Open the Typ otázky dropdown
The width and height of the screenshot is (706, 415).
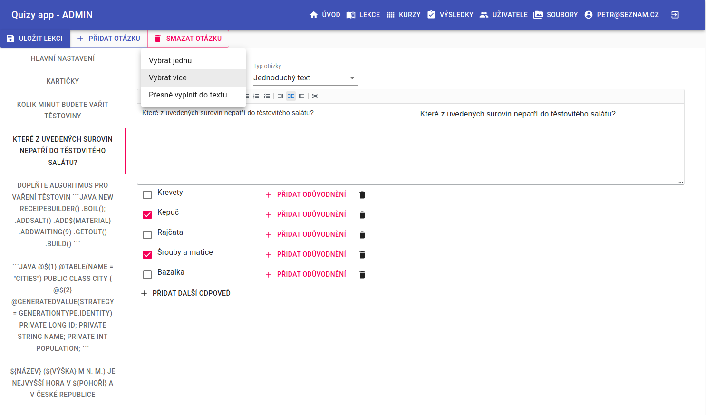pyautogui.click(x=305, y=78)
